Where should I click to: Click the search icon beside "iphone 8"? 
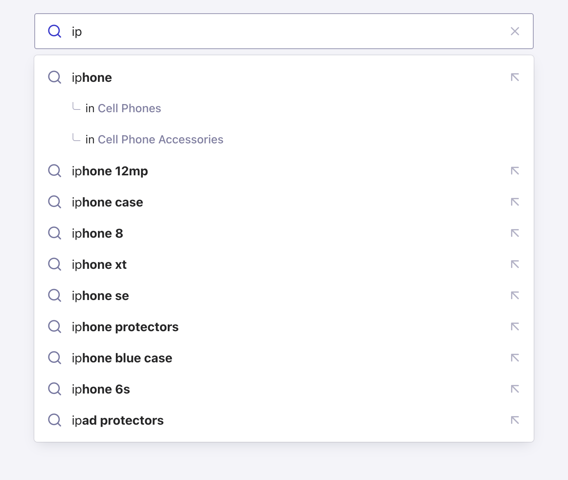55,233
